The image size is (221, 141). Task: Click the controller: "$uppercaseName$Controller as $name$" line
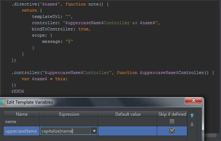click(96, 23)
